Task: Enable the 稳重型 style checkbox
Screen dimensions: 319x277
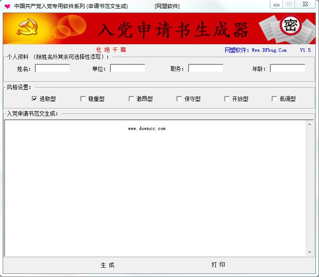Action: 83,99
